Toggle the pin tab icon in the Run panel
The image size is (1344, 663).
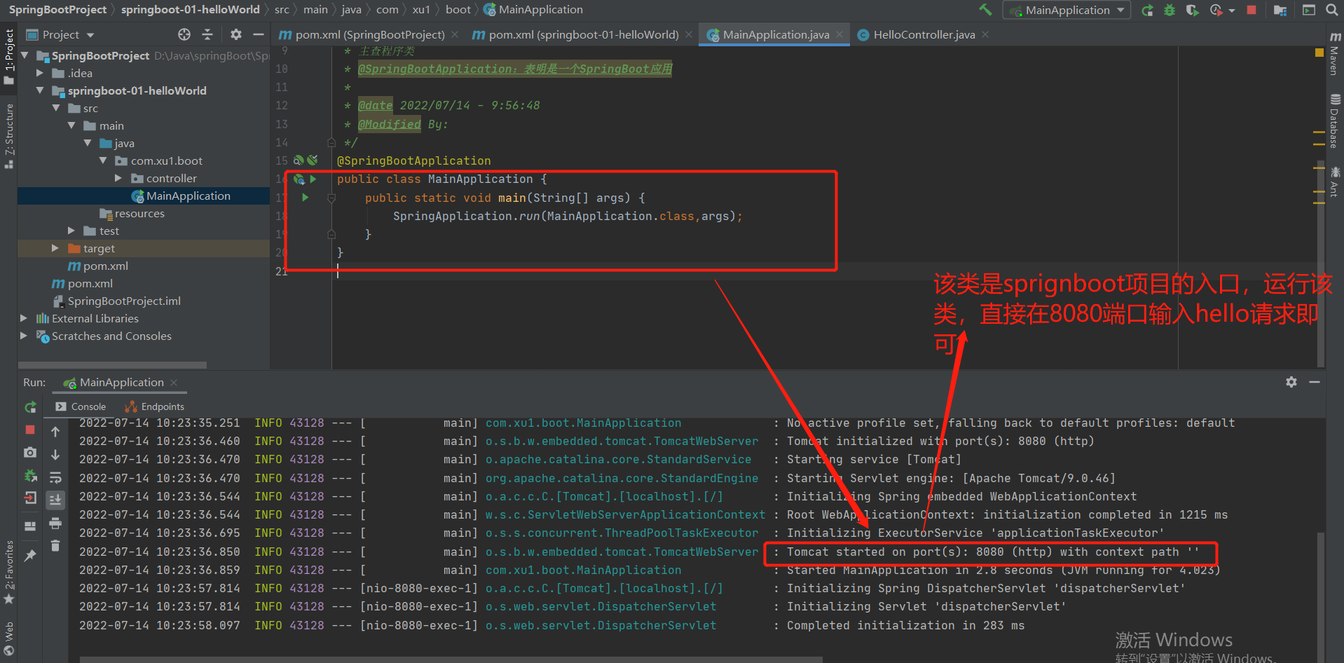click(30, 556)
